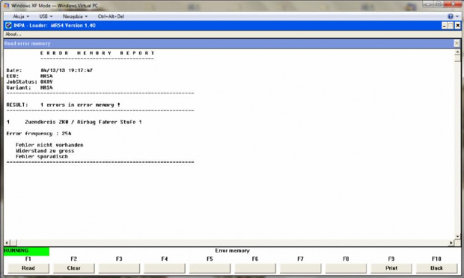Screen dimensions: 464x278
Task: Expand the Narzędzia dropdown menu
Action: click(x=75, y=16)
